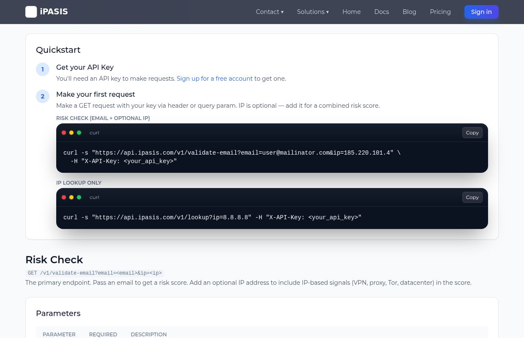Visit the Blog nav link
The width and height of the screenshot is (524, 338).
pos(409,12)
